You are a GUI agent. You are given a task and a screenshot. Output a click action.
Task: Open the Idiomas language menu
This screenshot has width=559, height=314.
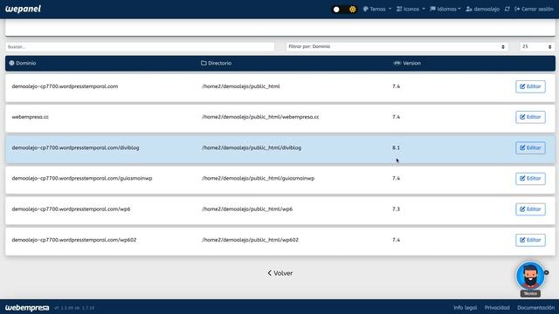pos(445,10)
